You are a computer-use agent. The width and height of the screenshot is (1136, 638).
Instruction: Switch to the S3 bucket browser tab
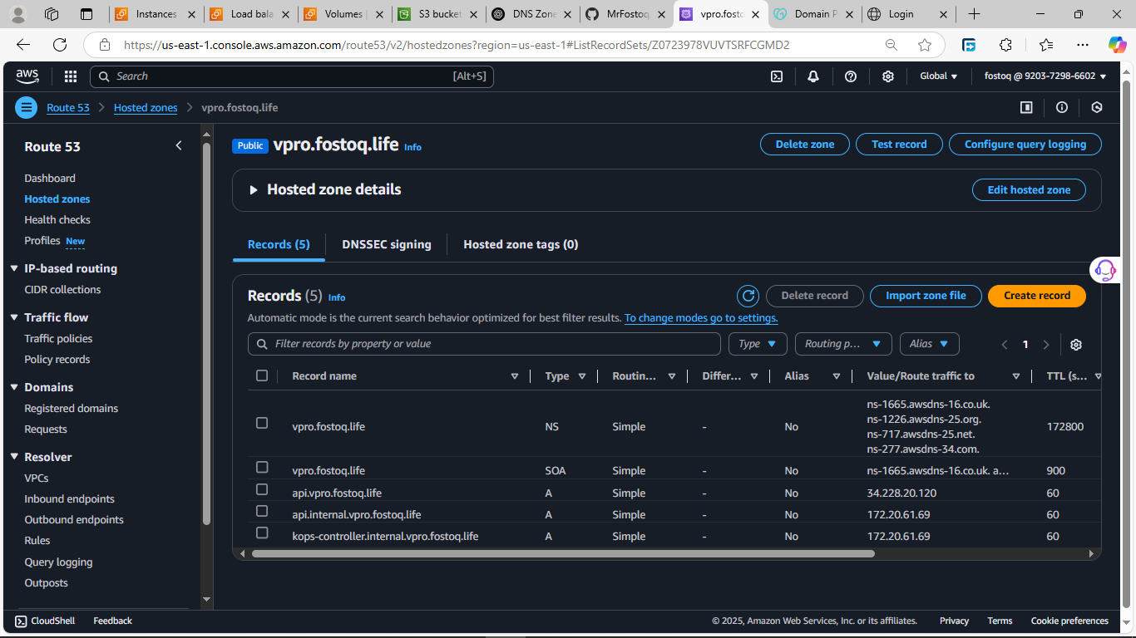[x=438, y=14]
